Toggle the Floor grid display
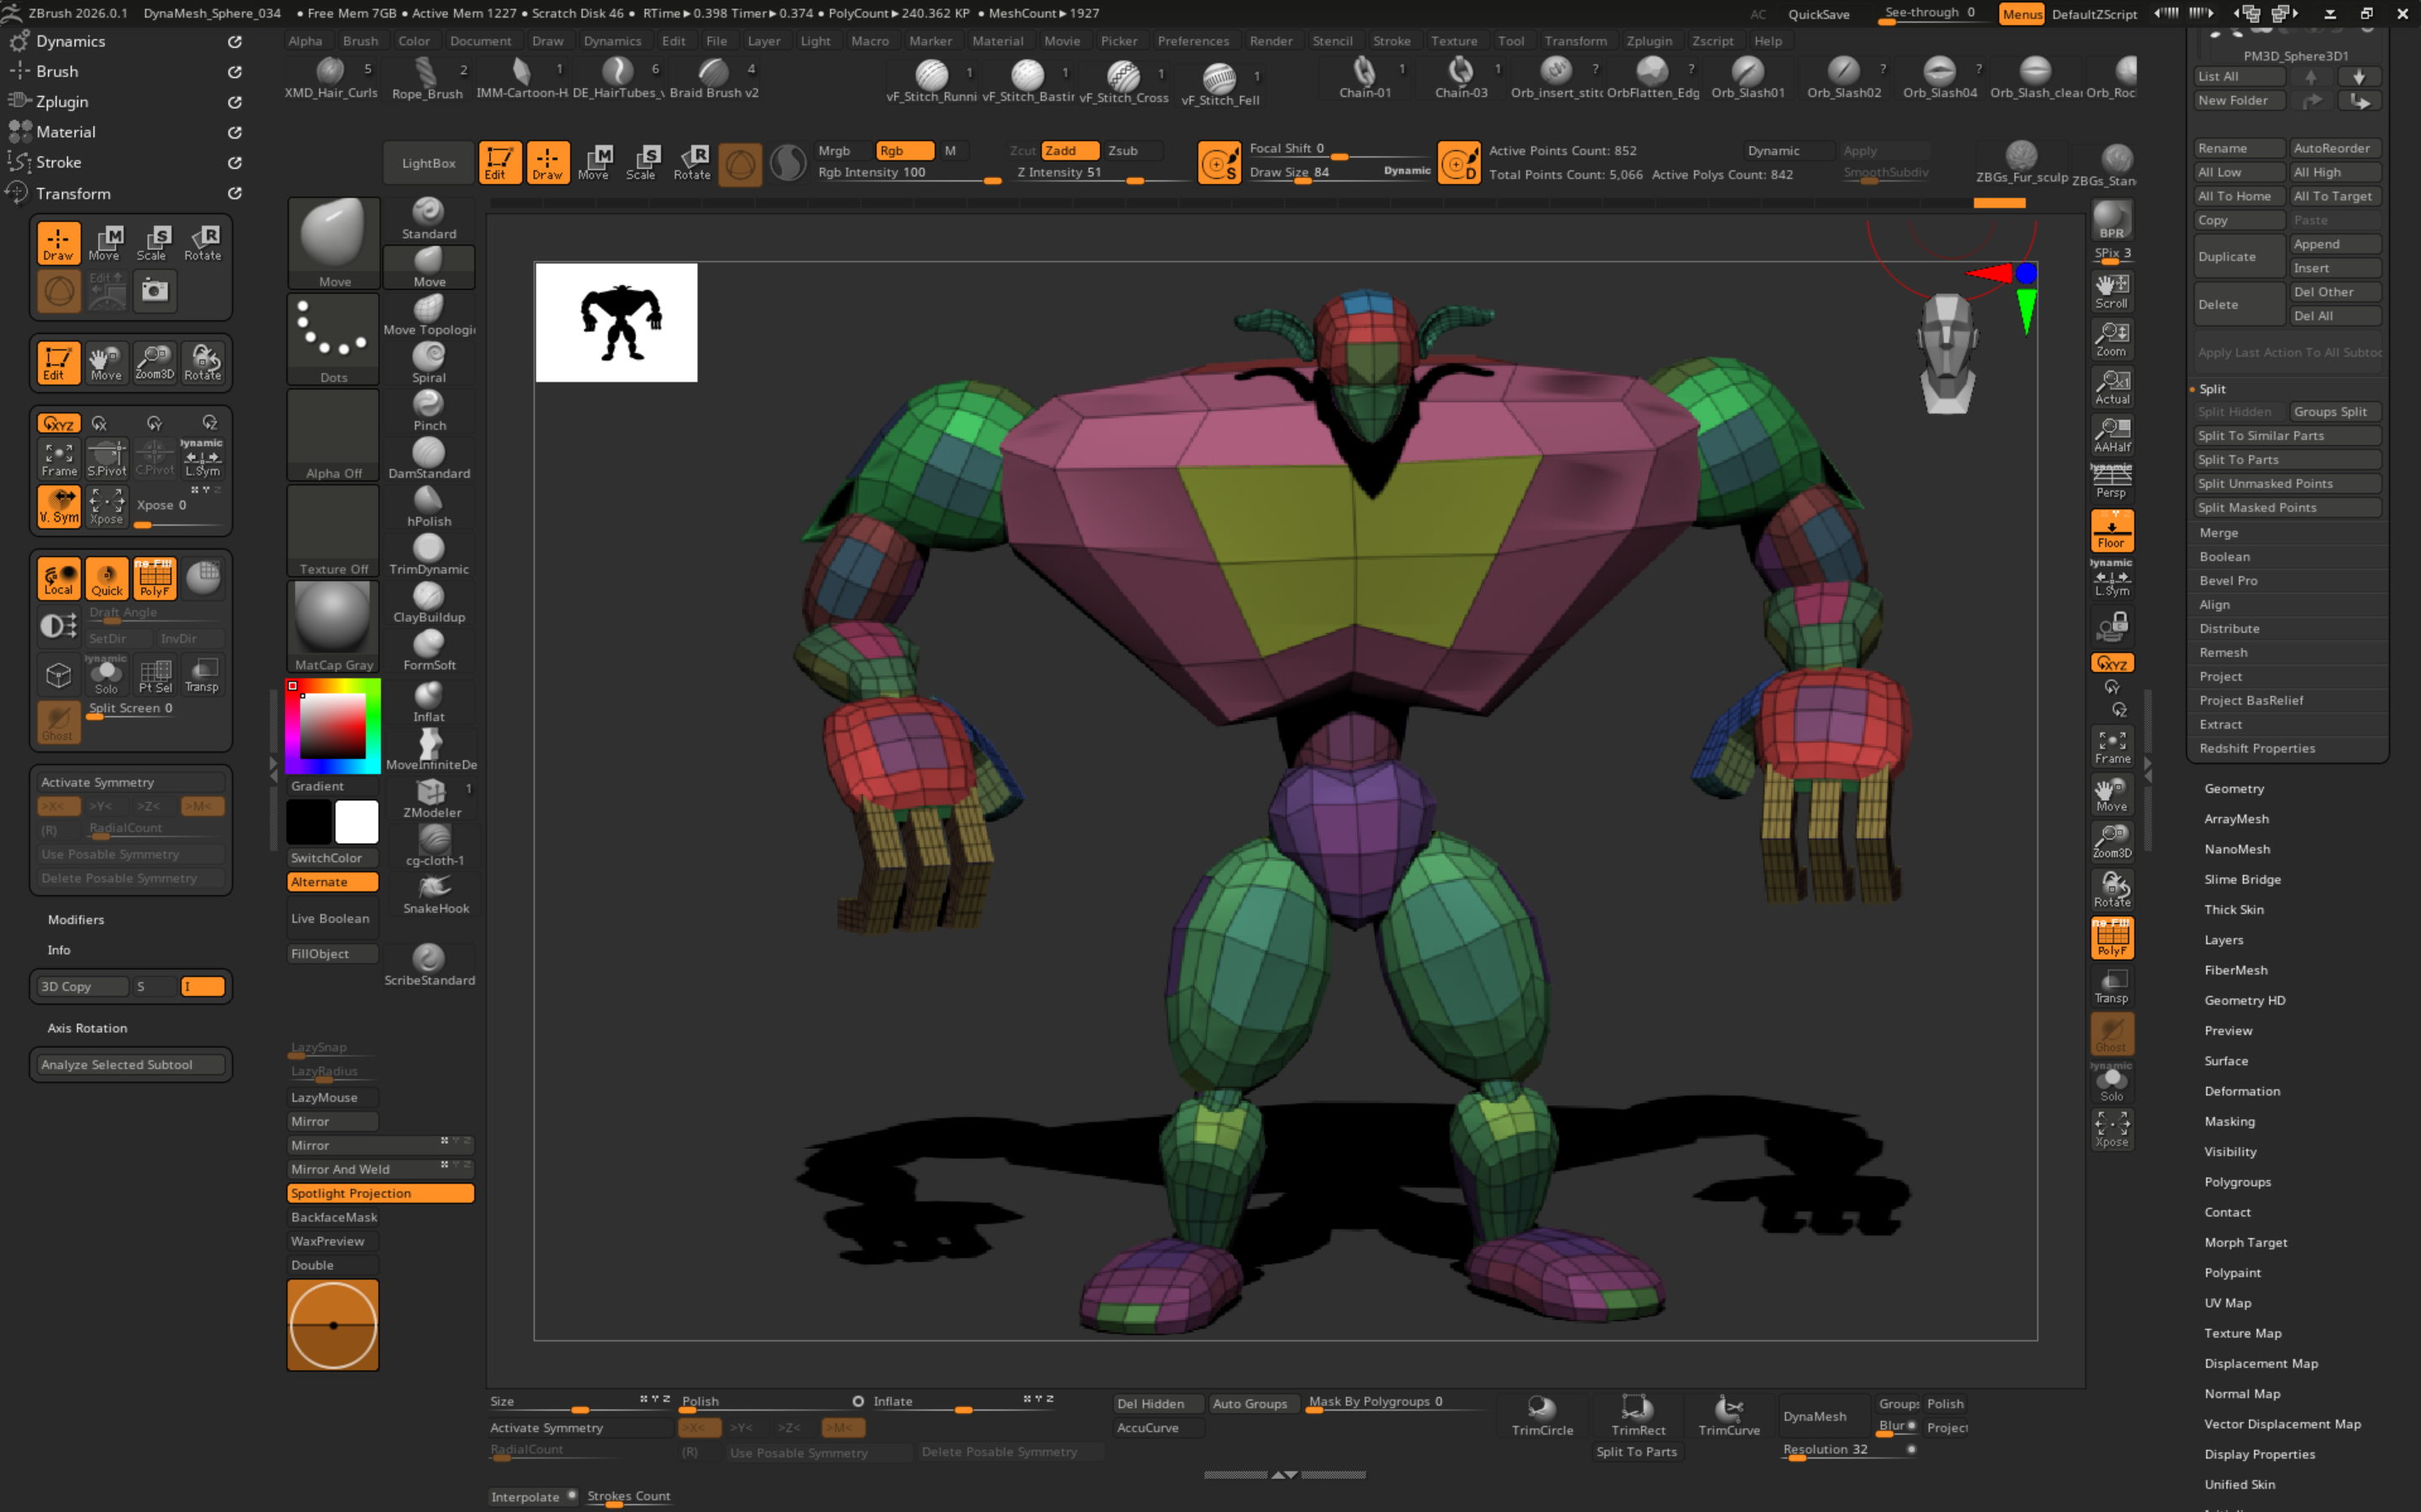 click(x=2113, y=530)
